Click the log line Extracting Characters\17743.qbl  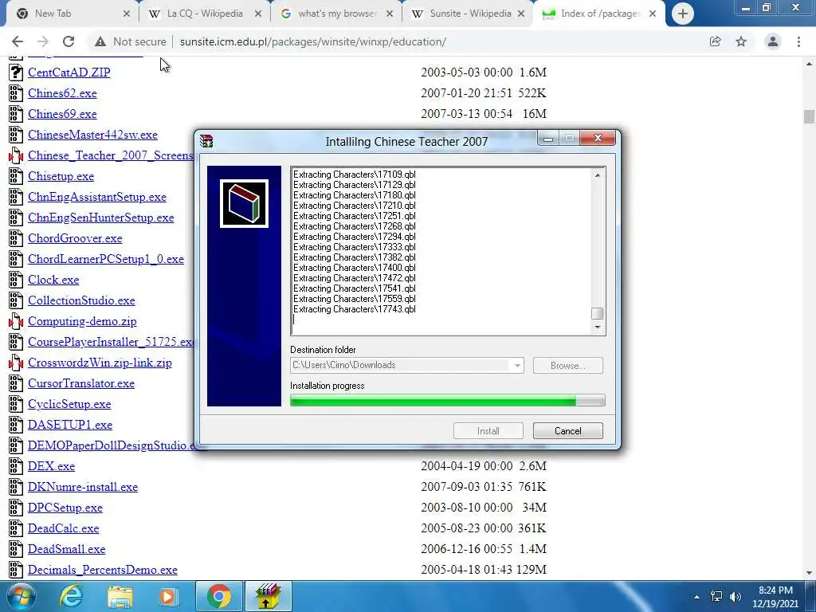[355, 309]
